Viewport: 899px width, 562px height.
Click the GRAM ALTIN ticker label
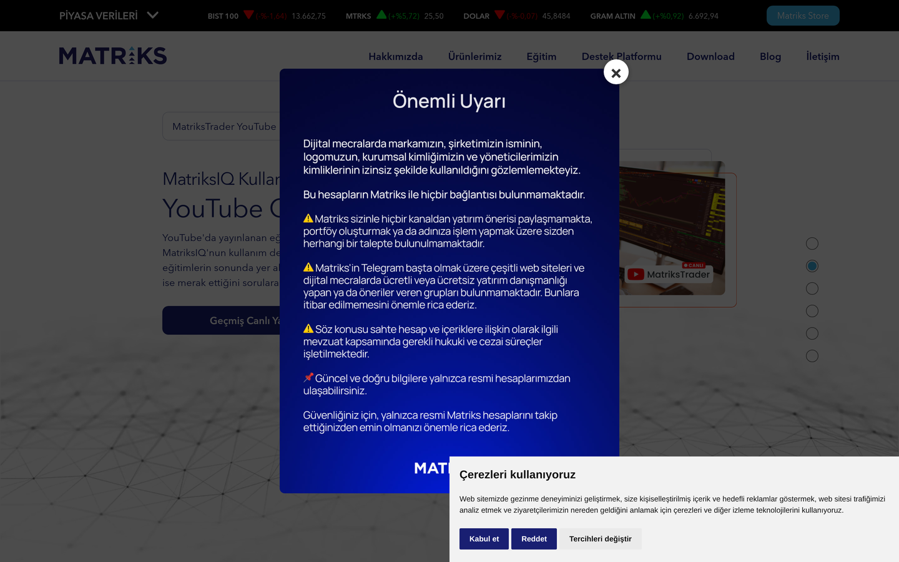tap(612, 16)
